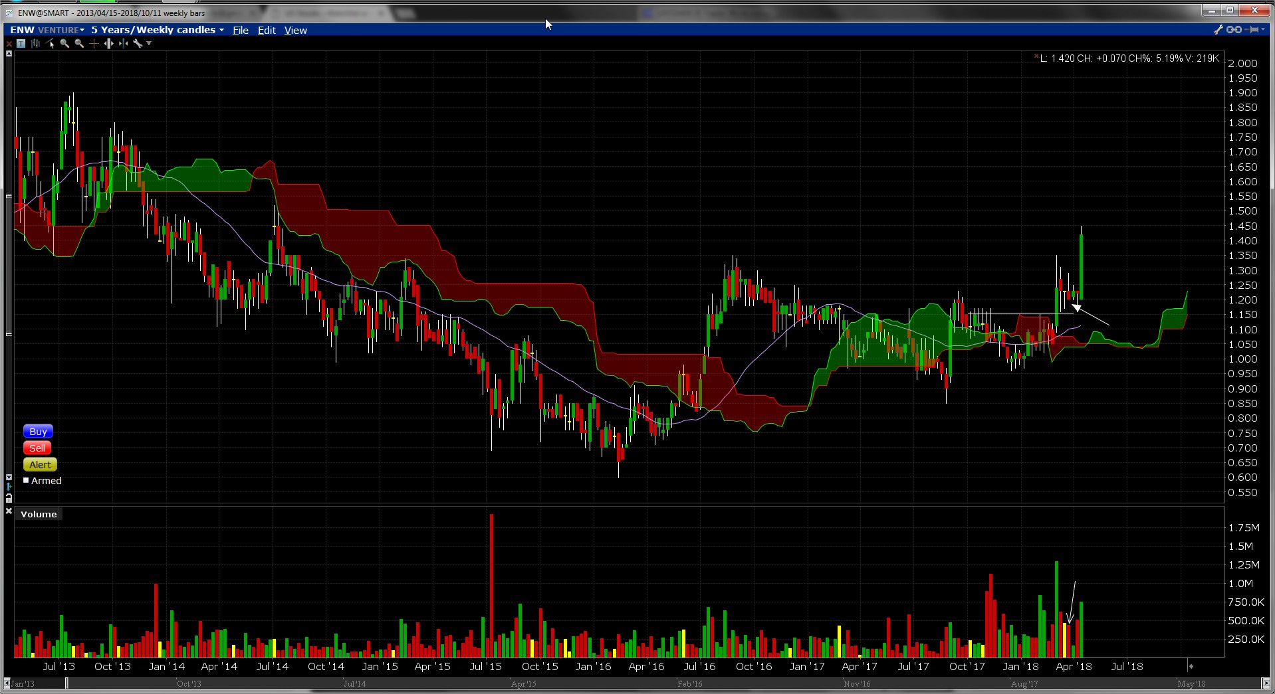Screen dimensions: 1275x694
Task: Click the Alert button
Action: pos(40,465)
